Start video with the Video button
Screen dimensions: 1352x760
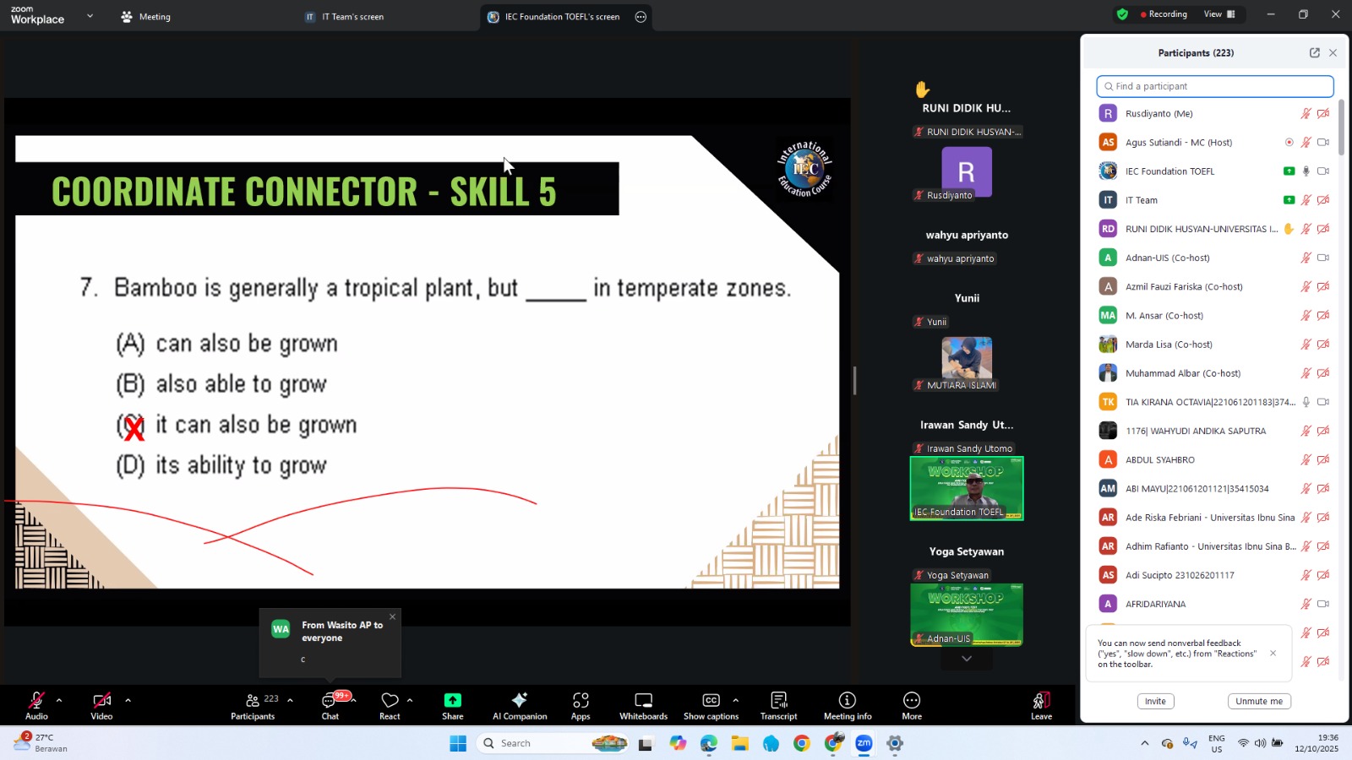[x=101, y=705]
